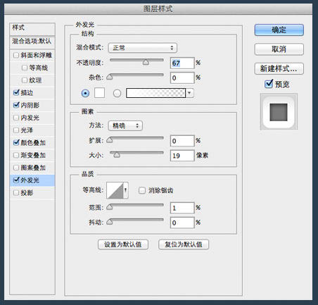
Task: Select the 颜色叠加 style row label
Action: [x=33, y=143]
